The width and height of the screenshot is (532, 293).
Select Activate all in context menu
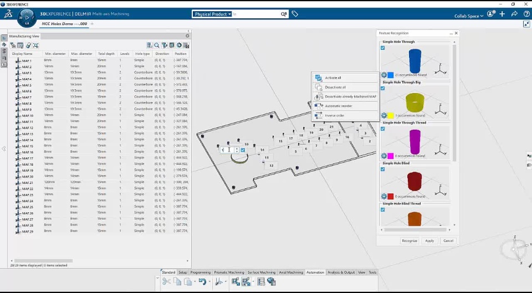tap(345, 78)
